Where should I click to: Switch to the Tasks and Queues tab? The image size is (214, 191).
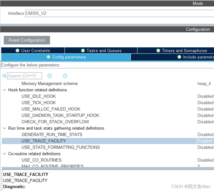tap(101, 51)
